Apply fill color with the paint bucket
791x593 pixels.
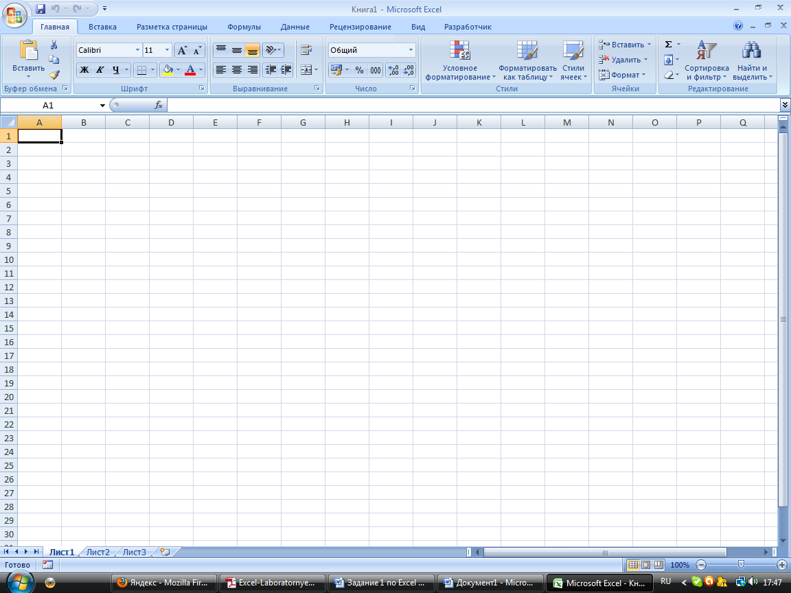click(x=168, y=70)
